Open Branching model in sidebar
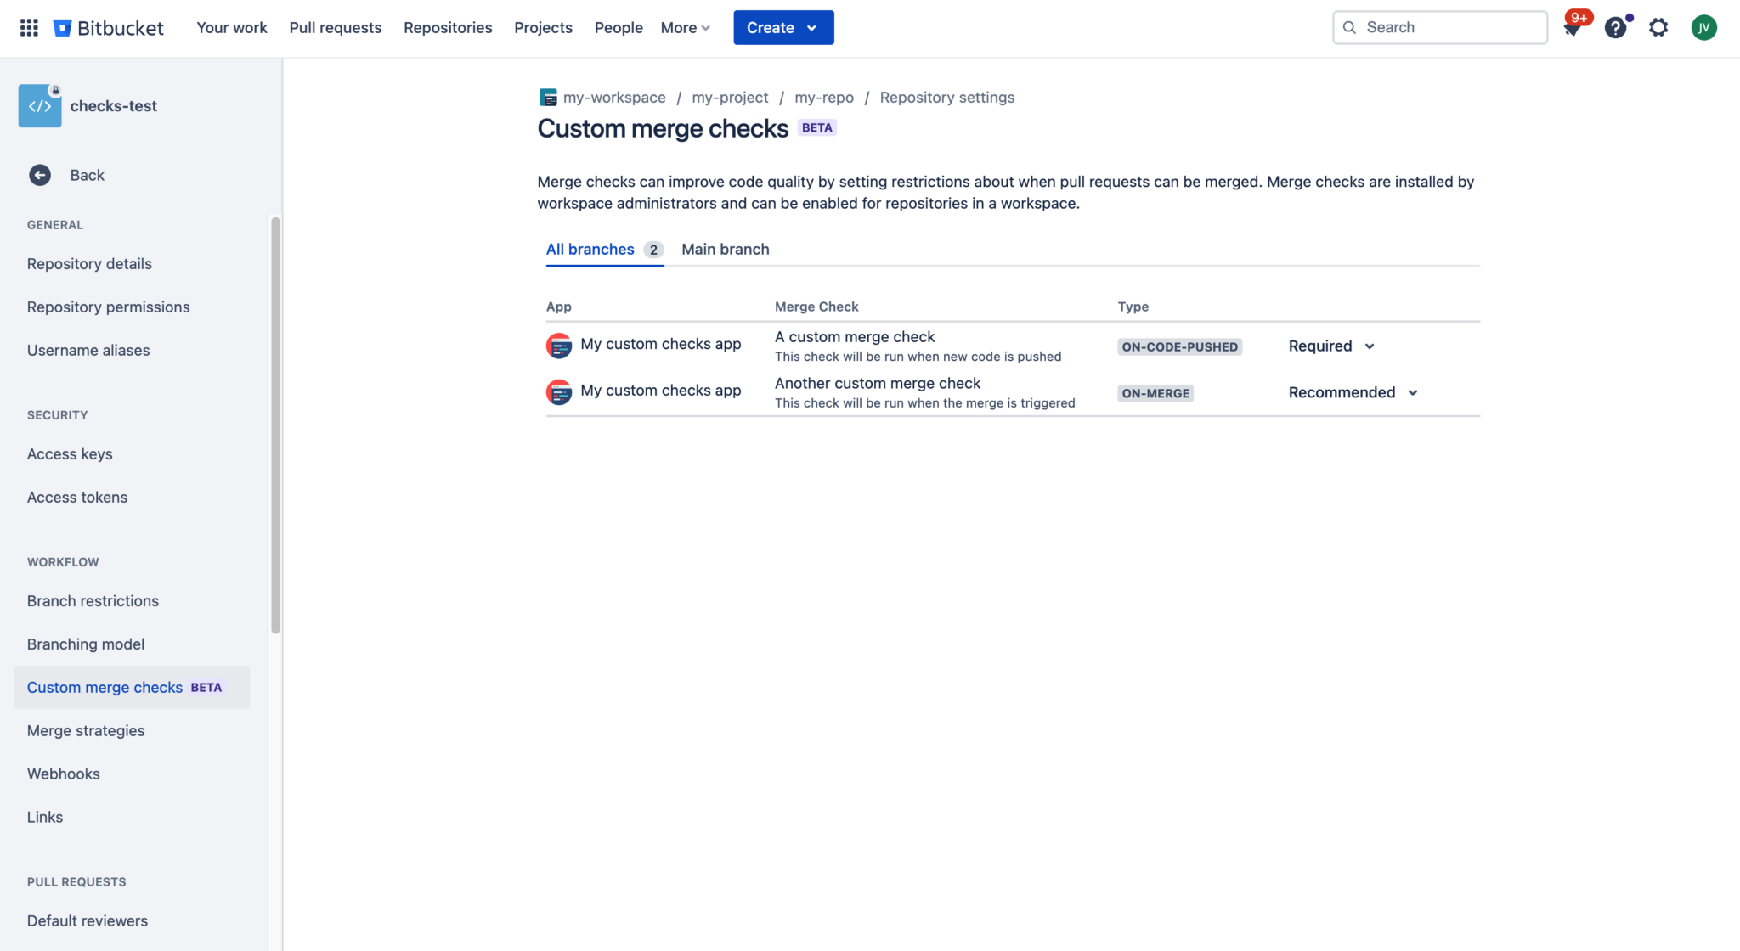Image resolution: width=1740 pixels, height=951 pixels. tap(86, 644)
